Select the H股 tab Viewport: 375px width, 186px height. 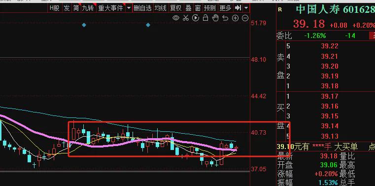tap(54, 8)
